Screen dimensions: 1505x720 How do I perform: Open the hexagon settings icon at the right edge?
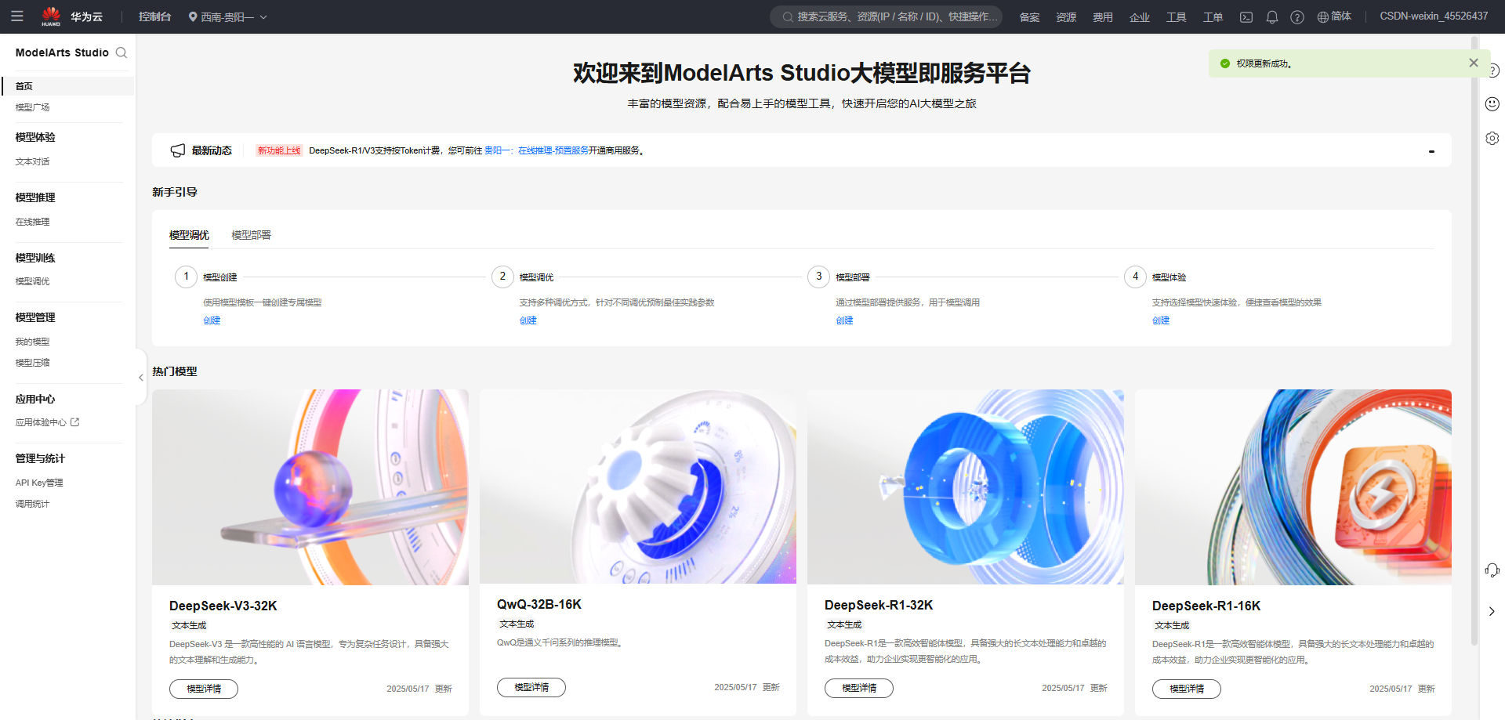point(1492,138)
